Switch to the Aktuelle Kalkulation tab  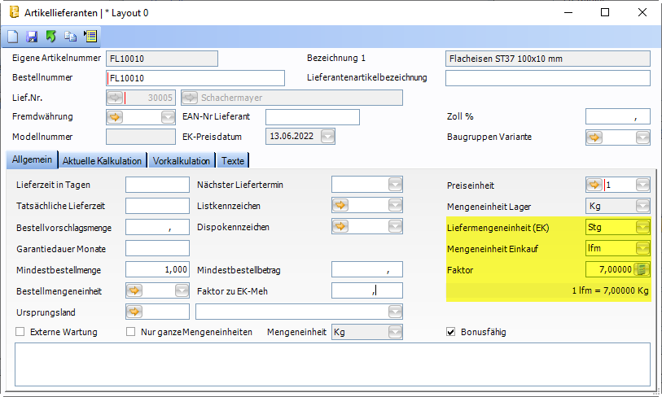tap(103, 160)
